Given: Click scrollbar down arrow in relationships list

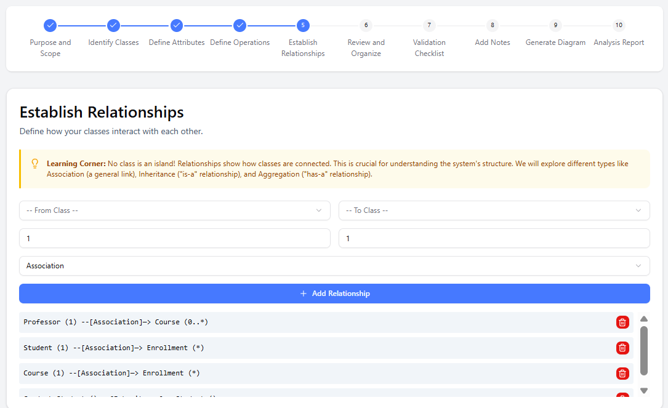Looking at the screenshot, I should pos(644,390).
